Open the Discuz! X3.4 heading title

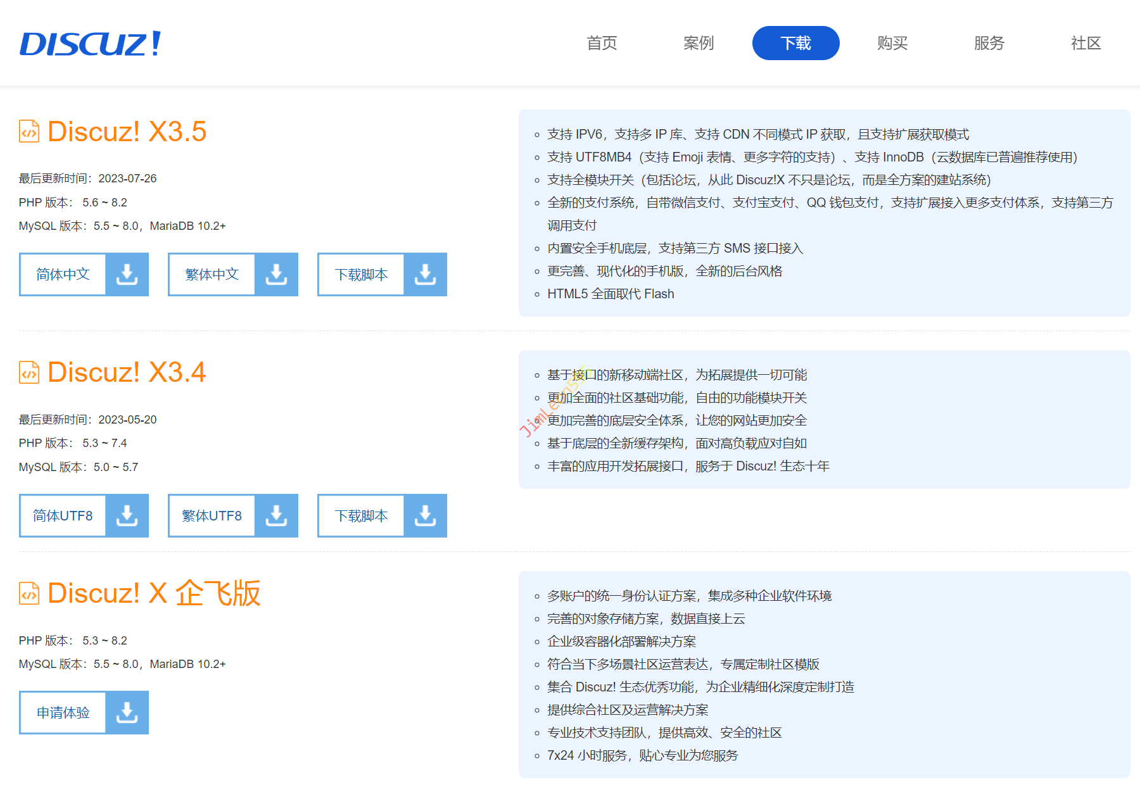tap(127, 372)
